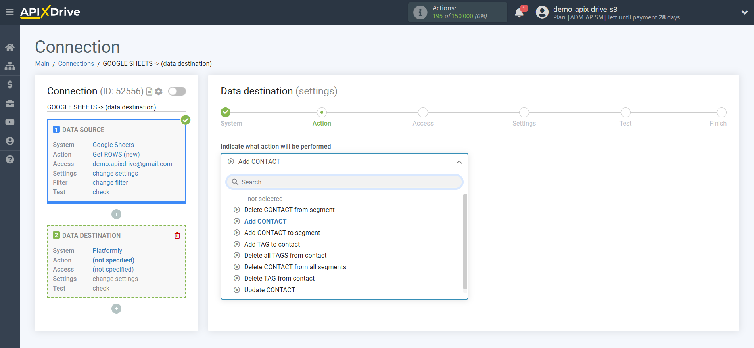The image size is (754, 348).
Task: Click the data source completed checkmark
Action: tap(186, 120)
